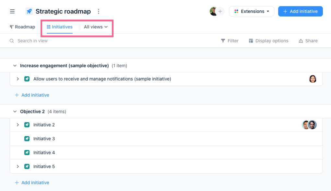Select the Increase engagement (sample objective) heading
The height and width of the screenshot is (191, 331).
(65, 66)
